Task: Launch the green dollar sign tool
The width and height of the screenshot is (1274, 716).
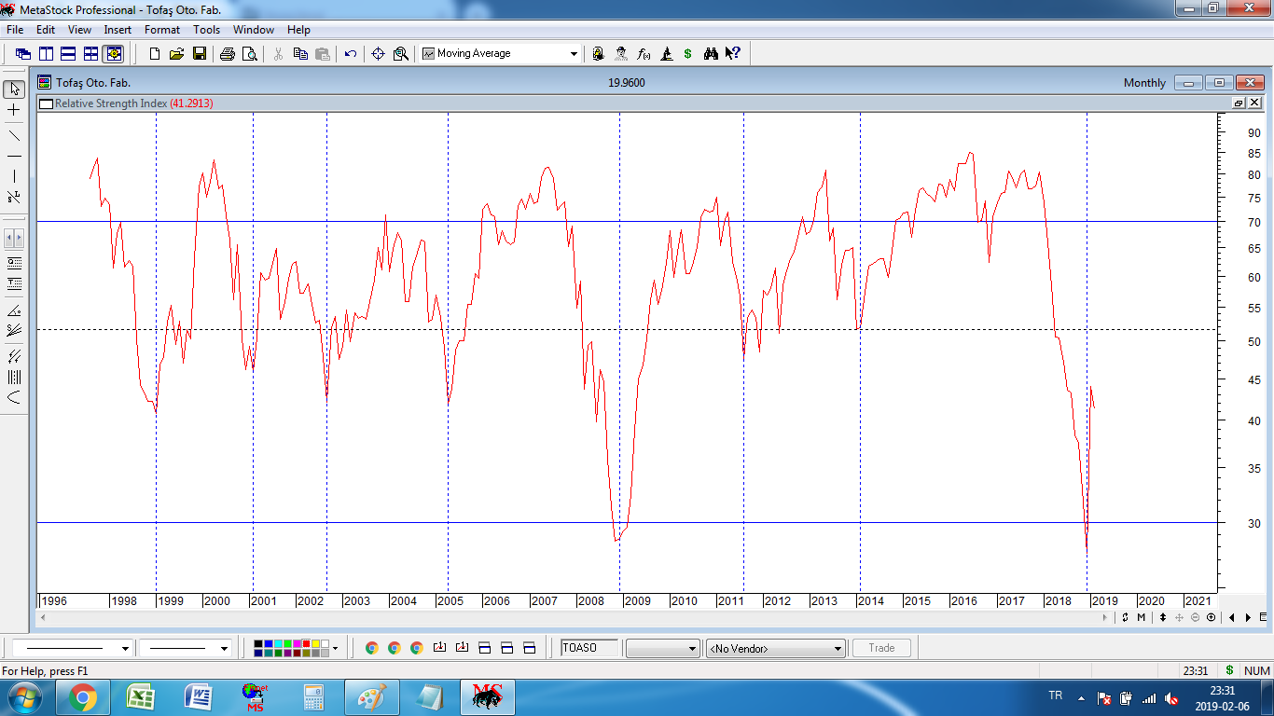Action: (688, 54)
